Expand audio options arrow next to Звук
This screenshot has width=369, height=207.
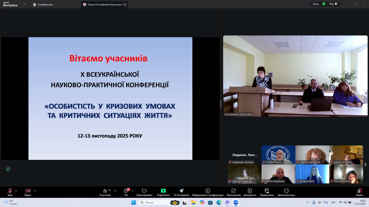(16, 191)
